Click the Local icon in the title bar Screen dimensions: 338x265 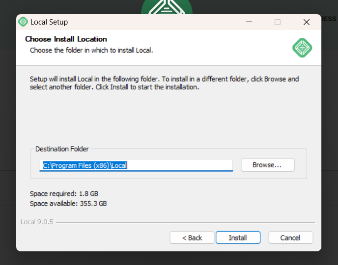[23, 22]
